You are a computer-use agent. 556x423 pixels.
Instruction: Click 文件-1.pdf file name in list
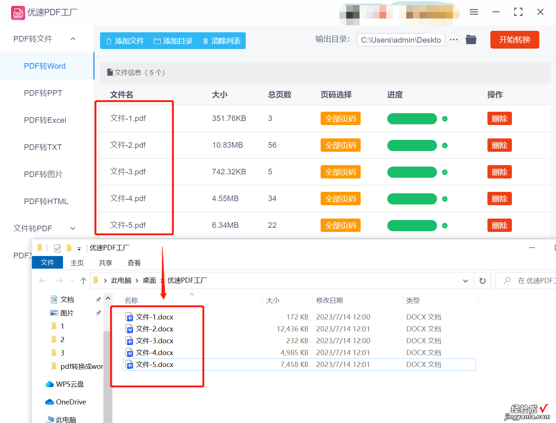pyautogui.click(x=128, y=118)
